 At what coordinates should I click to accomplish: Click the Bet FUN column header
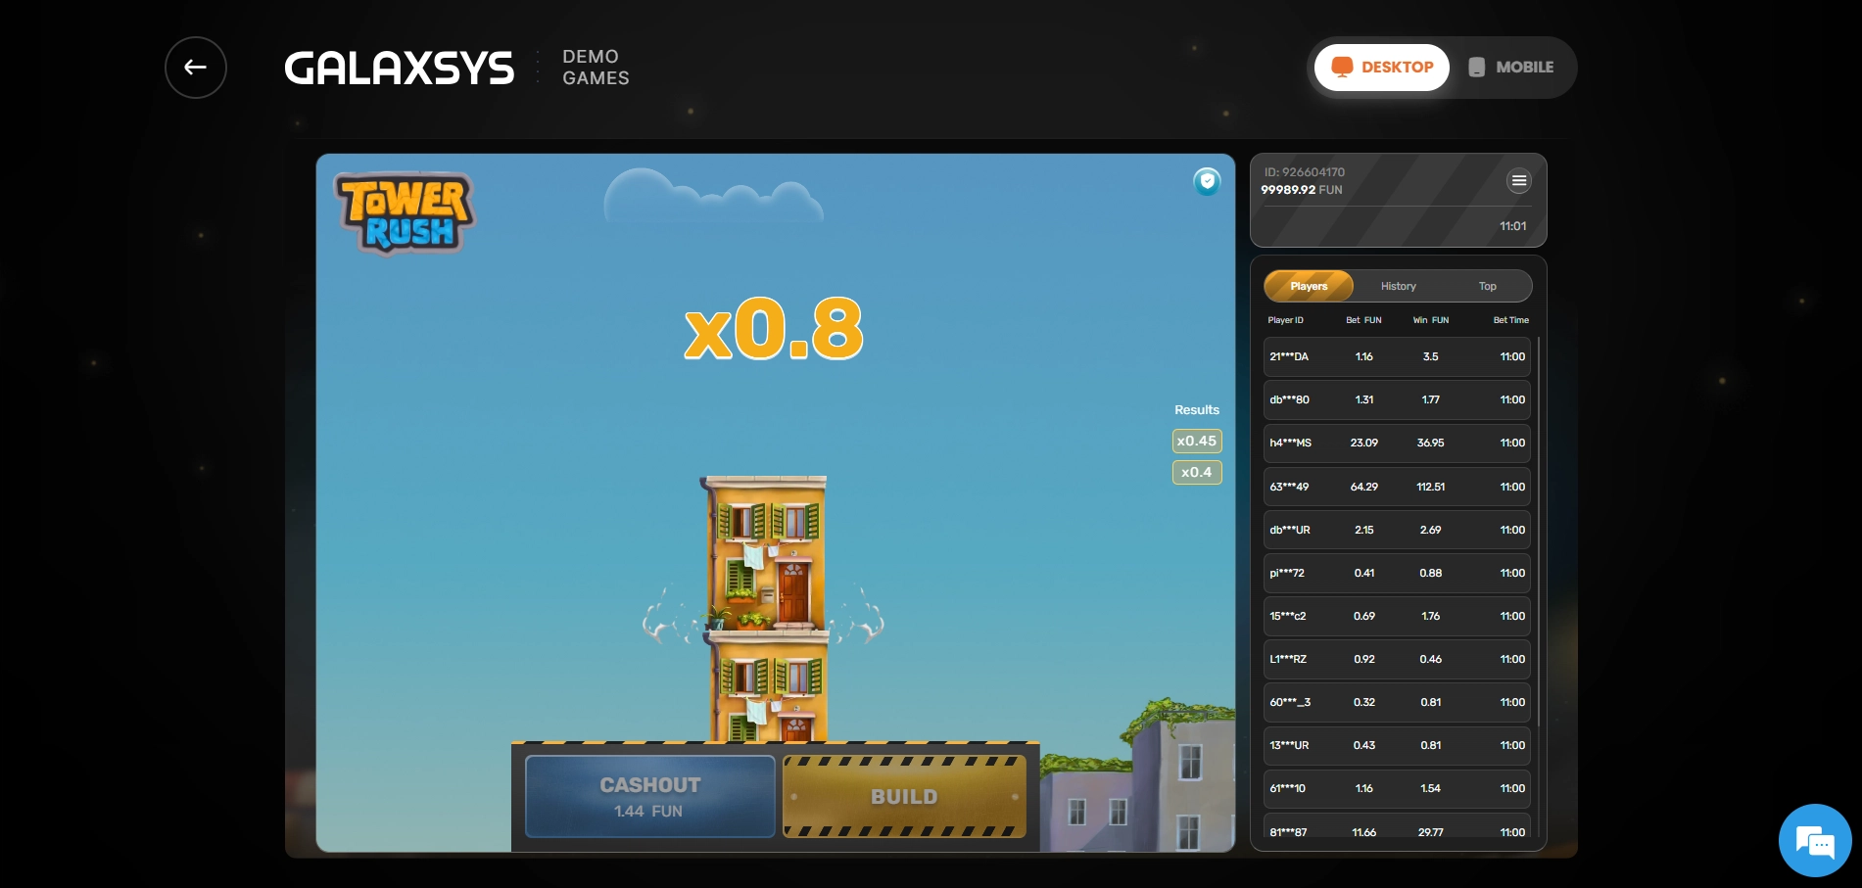coord(1363,320)
